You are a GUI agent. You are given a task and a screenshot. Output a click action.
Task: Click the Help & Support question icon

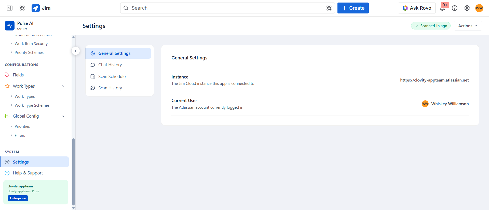(7, 173)
